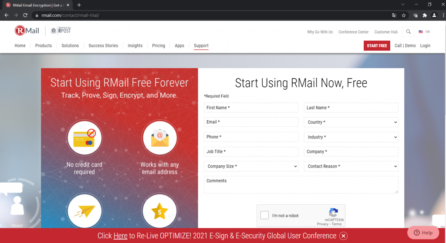Click the browser forward arrow
Viewport: 446px width, 243px height.
point(16,15)
